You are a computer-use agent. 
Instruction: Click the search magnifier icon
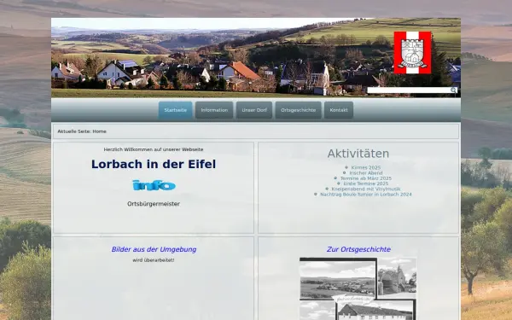pos(454,90)
